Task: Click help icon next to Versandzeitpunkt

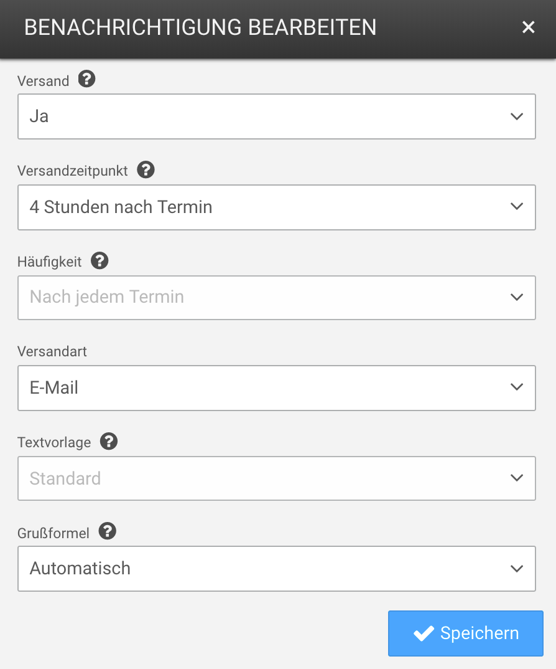Action: pos(146,169)
